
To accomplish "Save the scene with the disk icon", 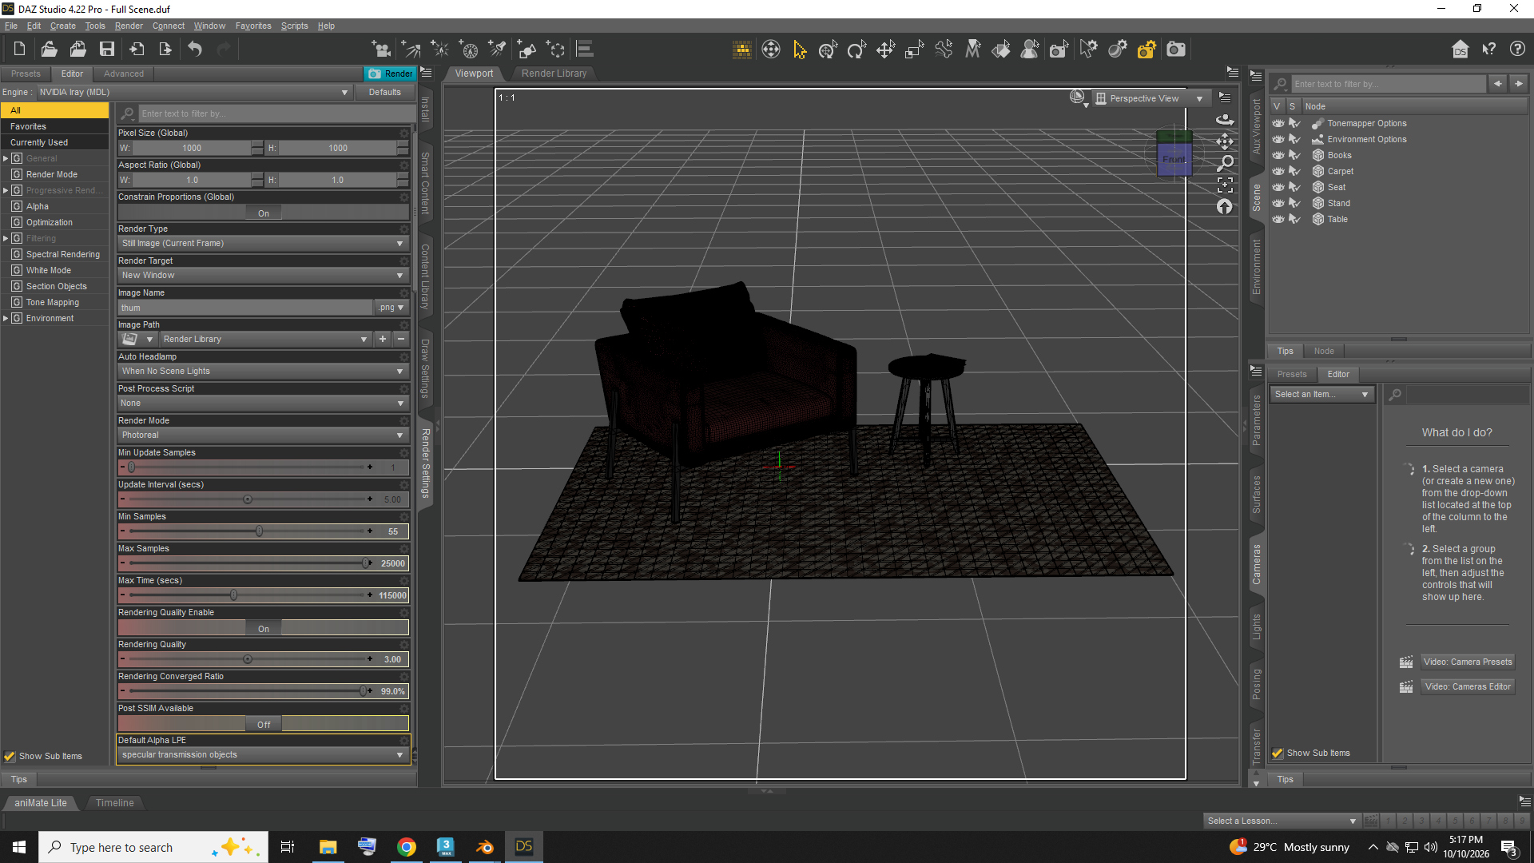I will pyautogui.click(x=107, y=50).
